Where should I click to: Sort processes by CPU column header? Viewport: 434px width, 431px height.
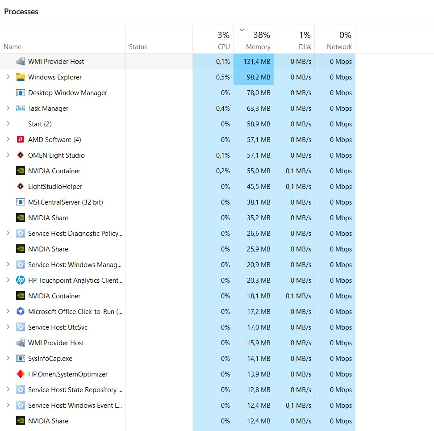point(223,46)
